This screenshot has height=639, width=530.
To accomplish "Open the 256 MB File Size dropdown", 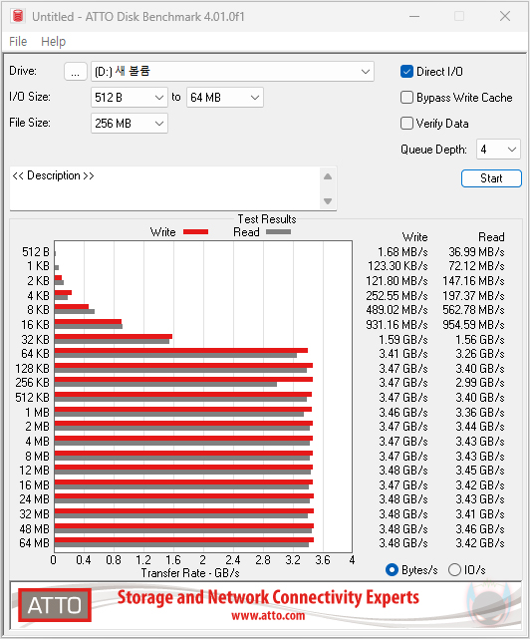I will (130, 123).
